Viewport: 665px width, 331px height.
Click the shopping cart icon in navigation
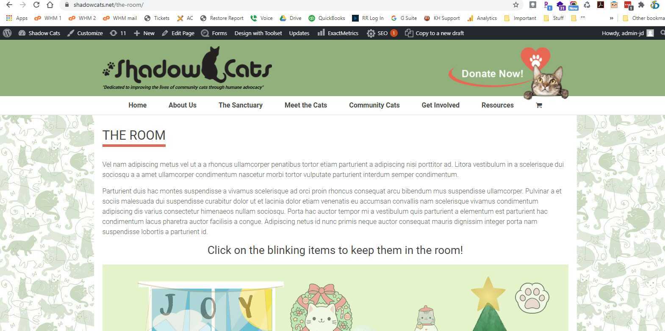pyautogui.click(x=539, y=105)
